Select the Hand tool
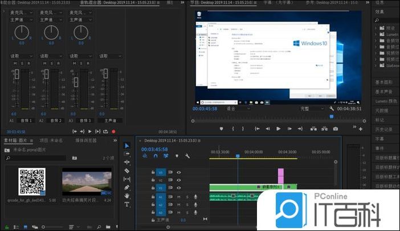The width and height of the screenshot is (400, 231). point(127,196)
